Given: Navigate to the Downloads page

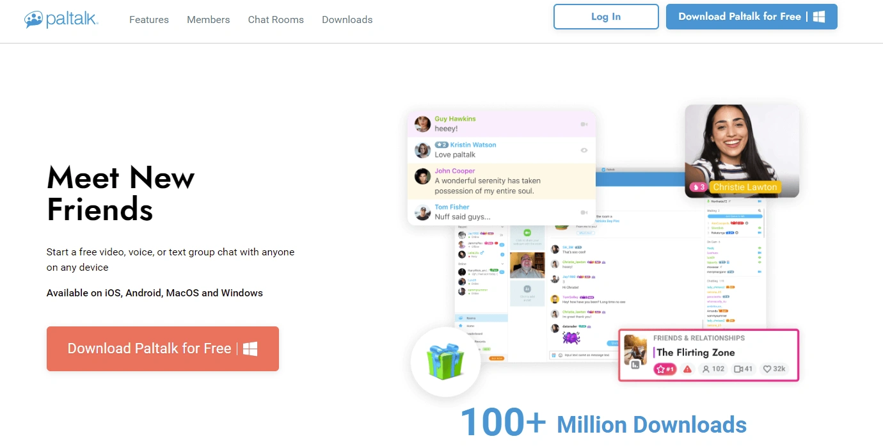Looking at the screenshot, I should click(347, 20).
